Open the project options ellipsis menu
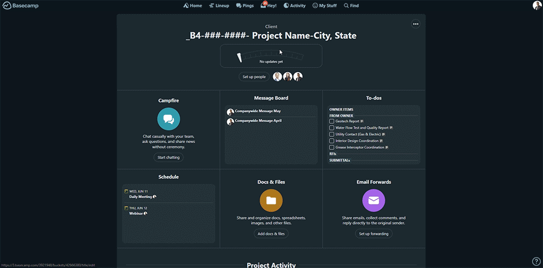This screenshot has height=268, width=543. tap(416, 24)
